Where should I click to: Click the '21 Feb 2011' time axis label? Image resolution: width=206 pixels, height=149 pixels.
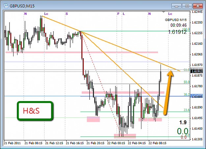pyautogui.click(x=12, y=143)
